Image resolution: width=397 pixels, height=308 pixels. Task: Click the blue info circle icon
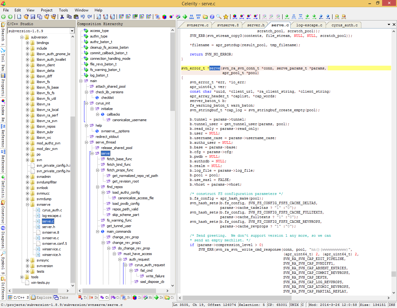pos(212,17)
